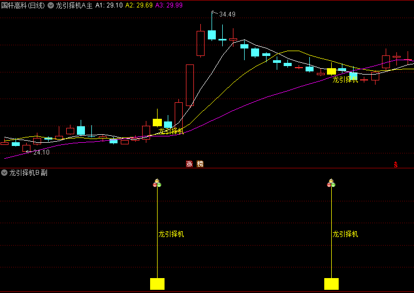Click the red S signal icon
Image resolution: width=414 pixels, height=293 pixels.
point(395,165)
